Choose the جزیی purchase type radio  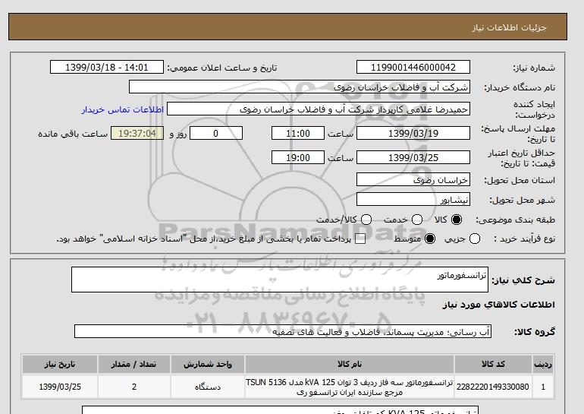tap(475, 239)
